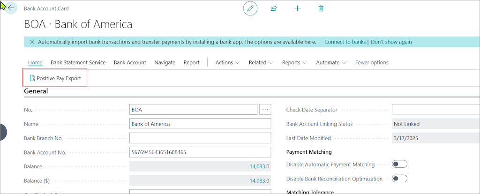
Task: Open the Balance ($) value link
Action: pyautogui.click(x=258, y=181)
